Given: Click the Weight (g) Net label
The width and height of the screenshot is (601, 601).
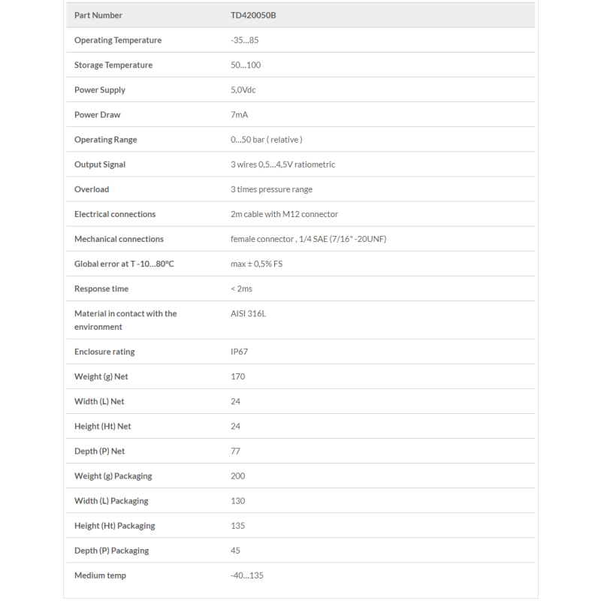Looking at the screenshot, I should tap(101, 376).
